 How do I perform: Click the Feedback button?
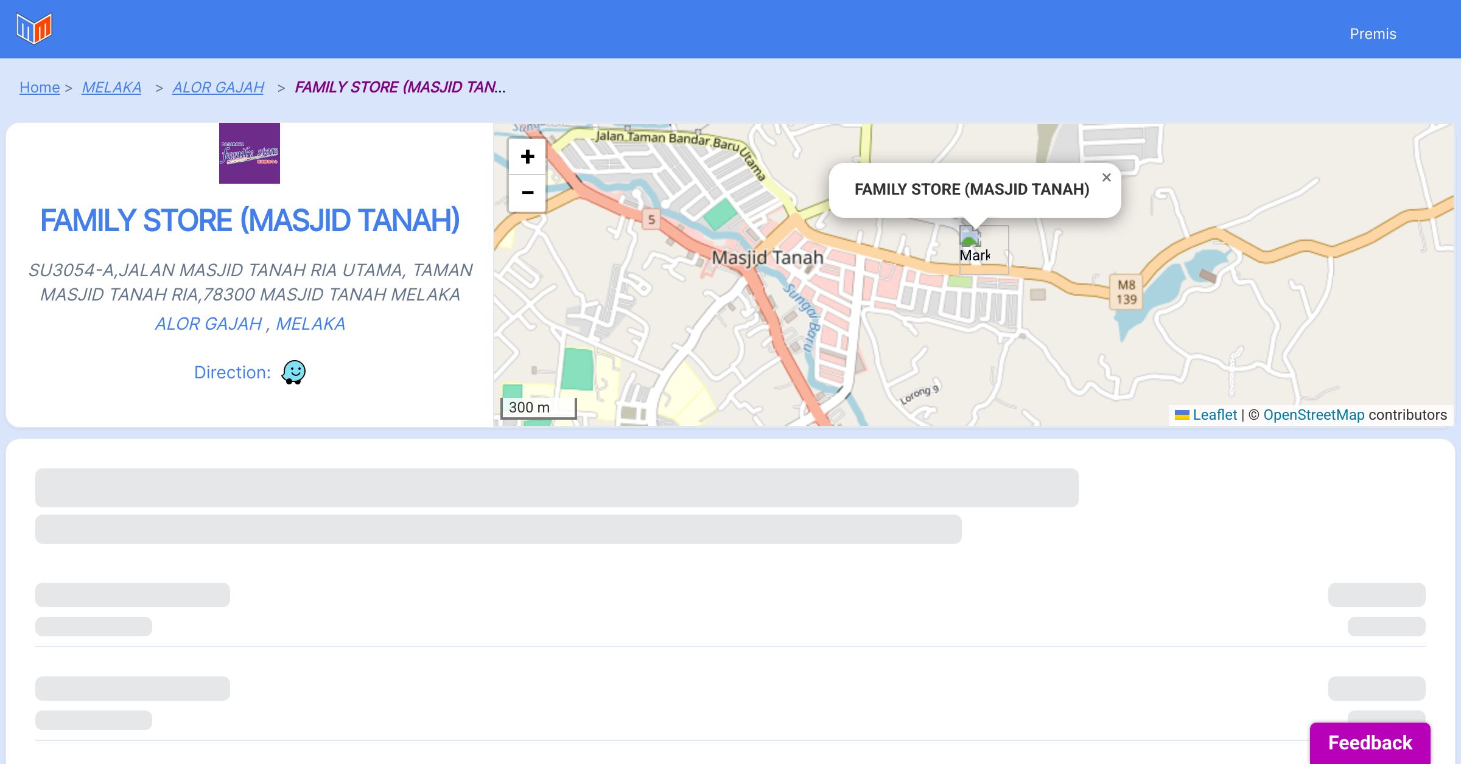(x=1370, y=743)
